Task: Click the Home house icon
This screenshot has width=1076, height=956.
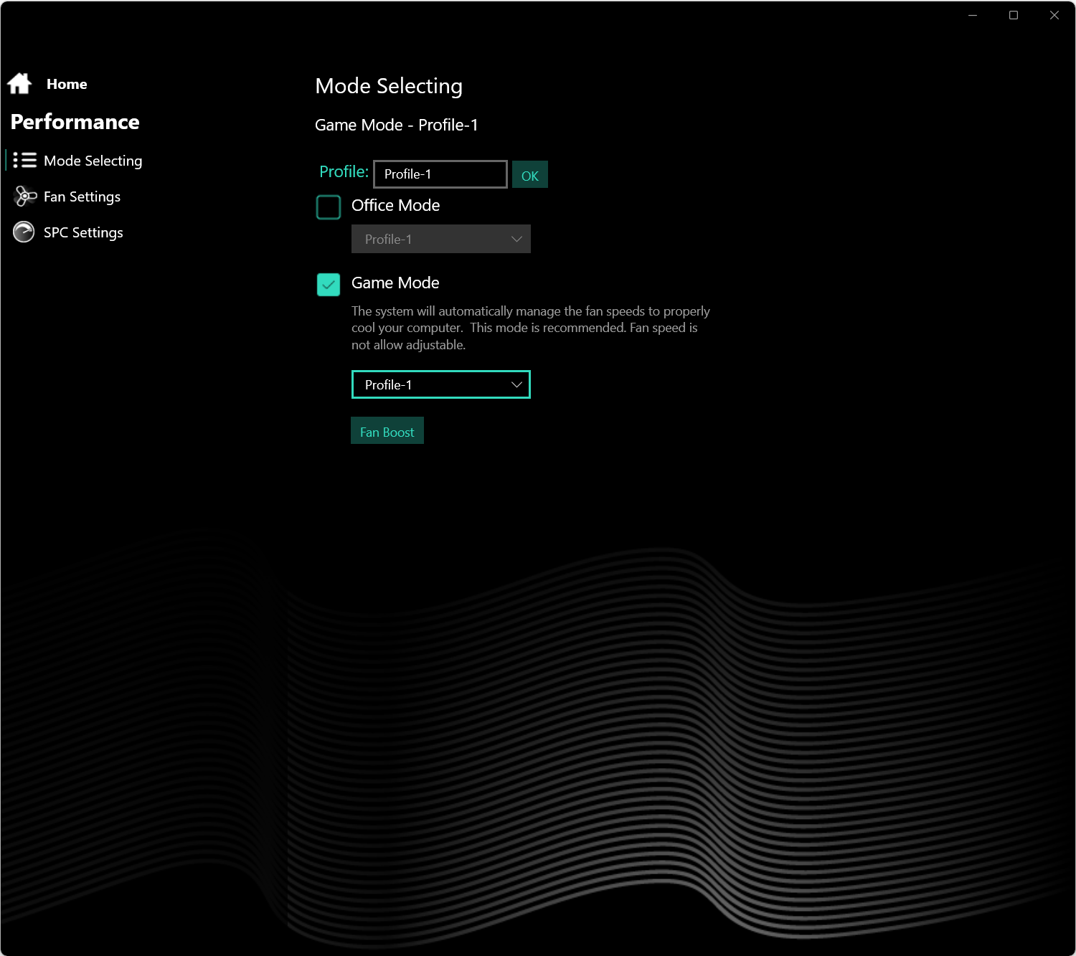Action: (x=20, y=84)
